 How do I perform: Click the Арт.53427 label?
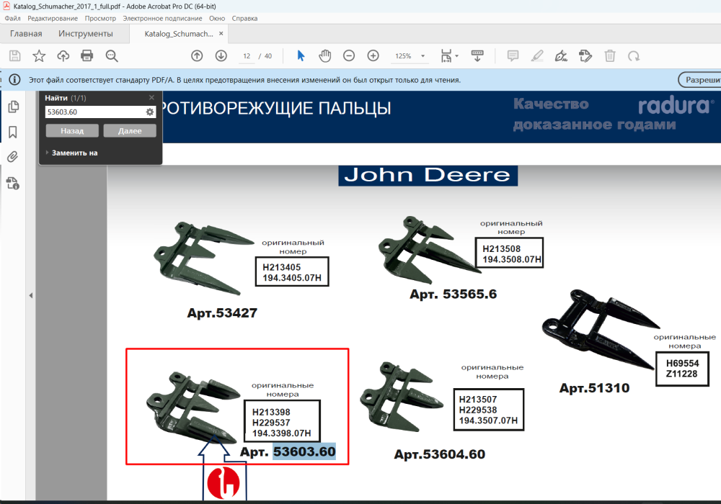click(x=222, y=313)
